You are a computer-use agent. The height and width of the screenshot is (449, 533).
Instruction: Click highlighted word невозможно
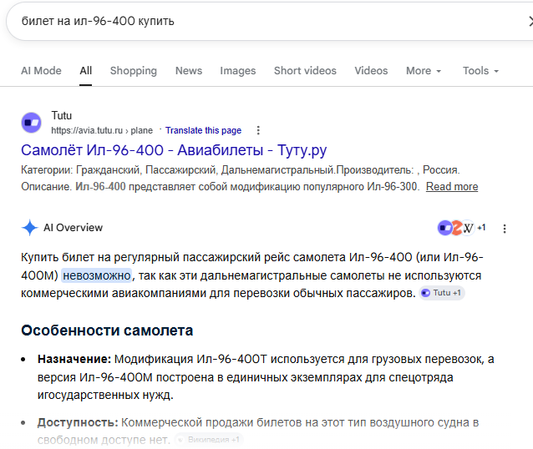[97, 275]
